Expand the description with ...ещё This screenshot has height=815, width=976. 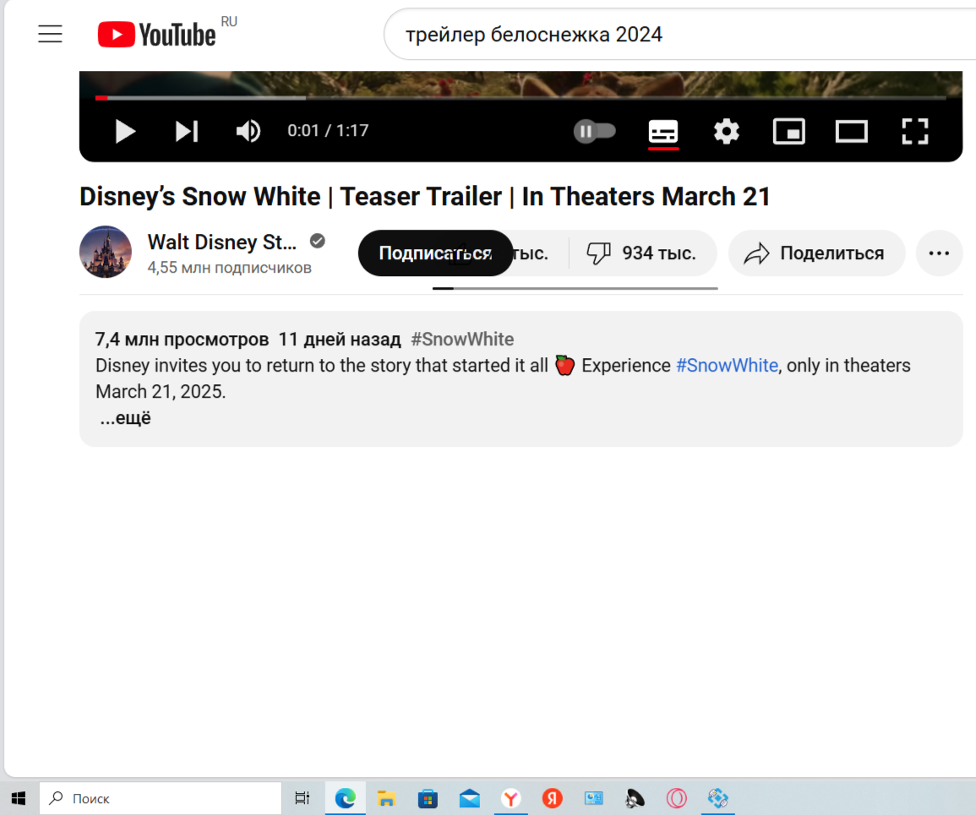(x=125, y=417)
